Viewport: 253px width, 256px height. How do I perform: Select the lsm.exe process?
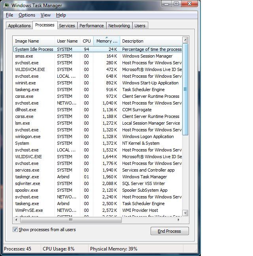pyautogui.click(x=98, y=123)
